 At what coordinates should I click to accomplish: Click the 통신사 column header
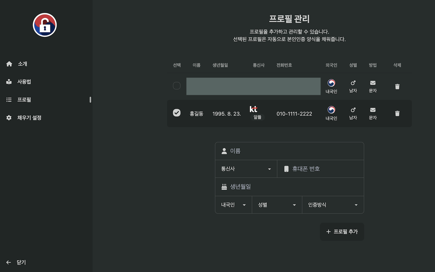click(259, 65)
